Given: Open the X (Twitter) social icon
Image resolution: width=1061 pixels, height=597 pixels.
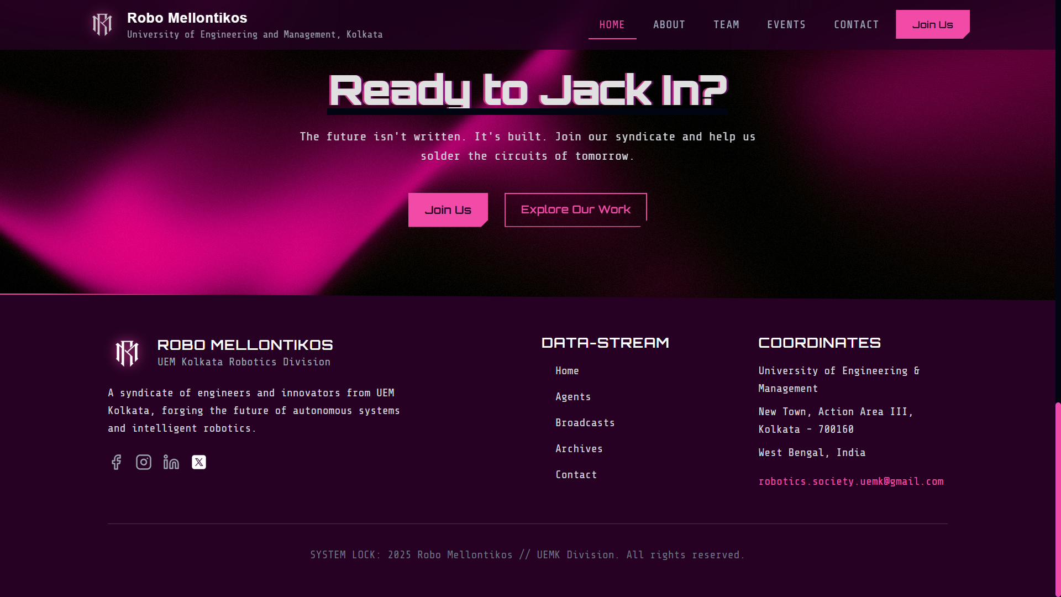Looking at the screenshot, I should coord(199,462).
